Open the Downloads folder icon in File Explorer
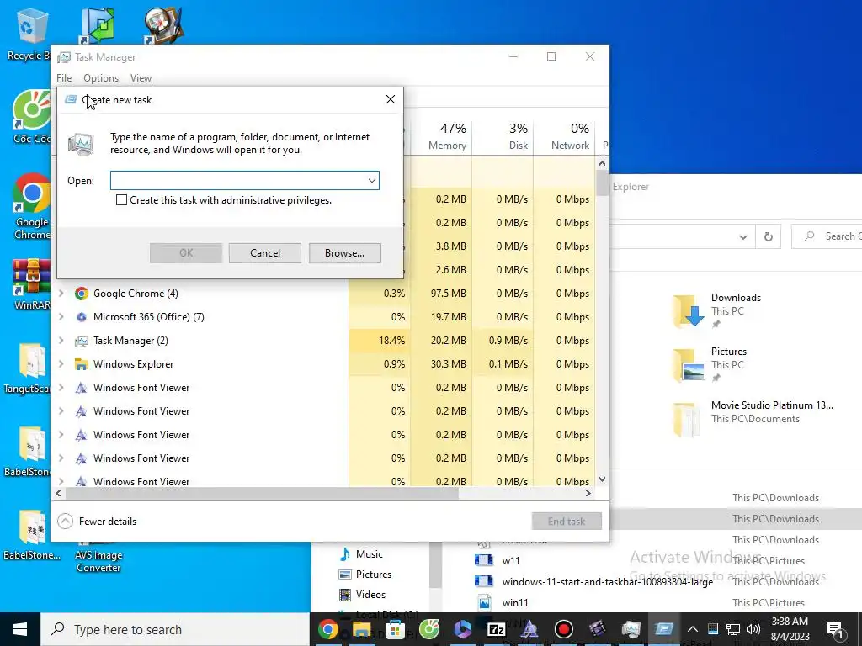Image resolution: width=862 pixels, height=646 pixels. point(689,310)
